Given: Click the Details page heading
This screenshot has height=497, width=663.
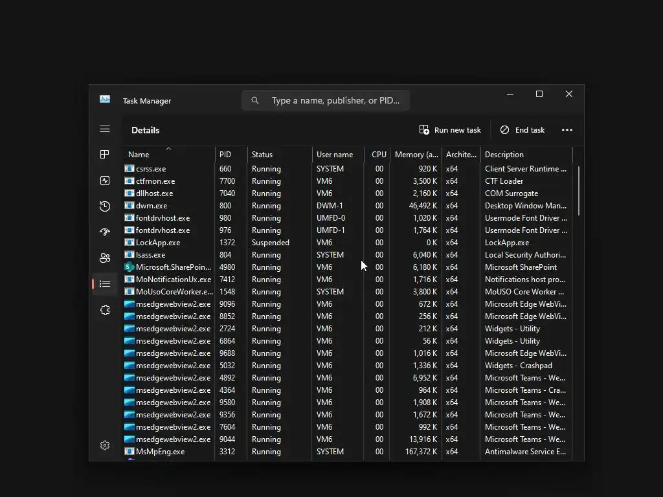Looking at the screenshot, I should pos(146,130).
